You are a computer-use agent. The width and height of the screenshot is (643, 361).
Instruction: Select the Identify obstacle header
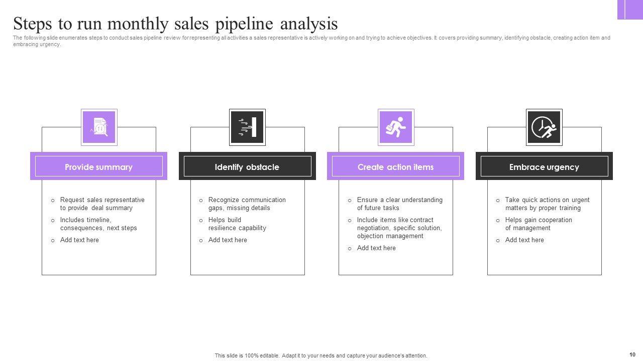point(247,167)
